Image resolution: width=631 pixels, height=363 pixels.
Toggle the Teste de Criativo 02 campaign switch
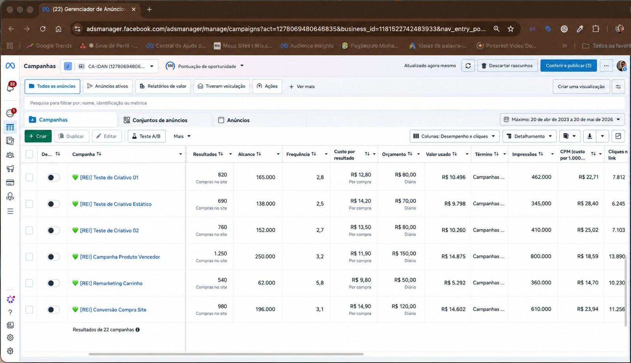coord(53,230)
